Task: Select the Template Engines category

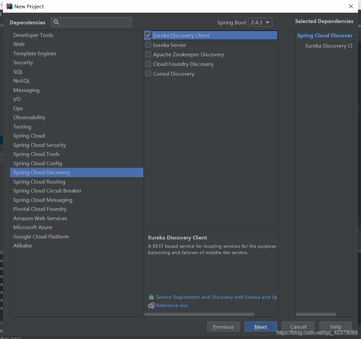Action: [x=77, y=53]
